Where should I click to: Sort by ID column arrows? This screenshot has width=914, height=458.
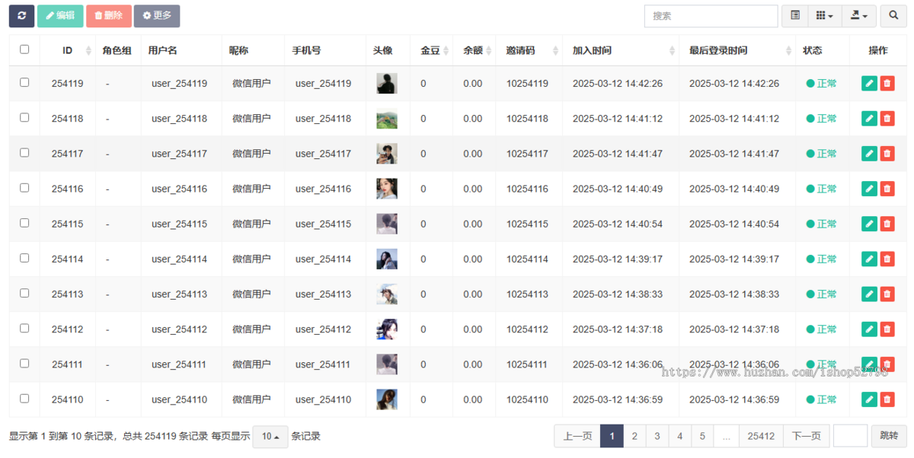point(88,51)
